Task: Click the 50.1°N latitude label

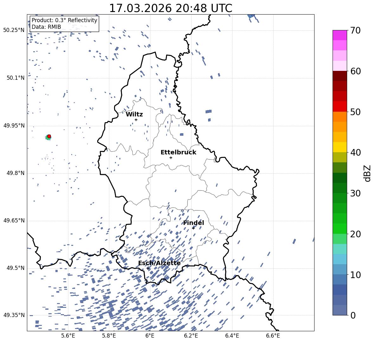Action: click(x=16, y=78)
